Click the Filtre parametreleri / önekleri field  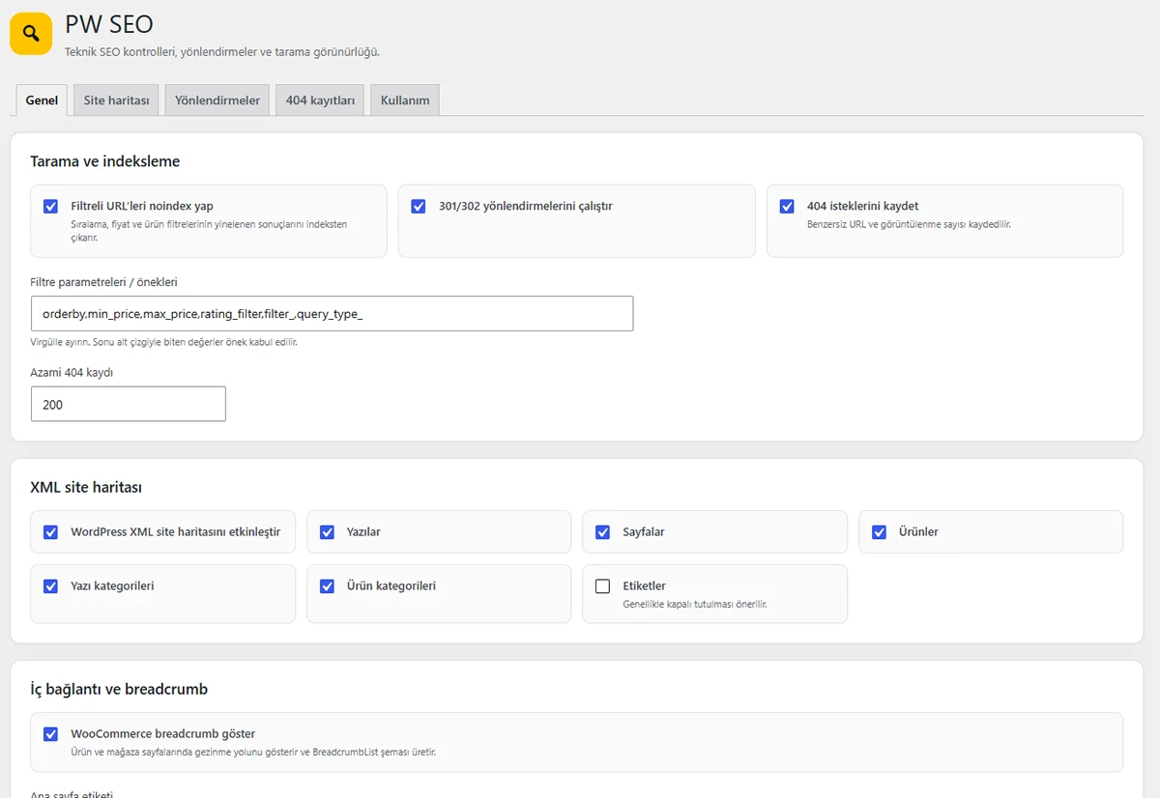pyautogui.click(x=332, y=314)
